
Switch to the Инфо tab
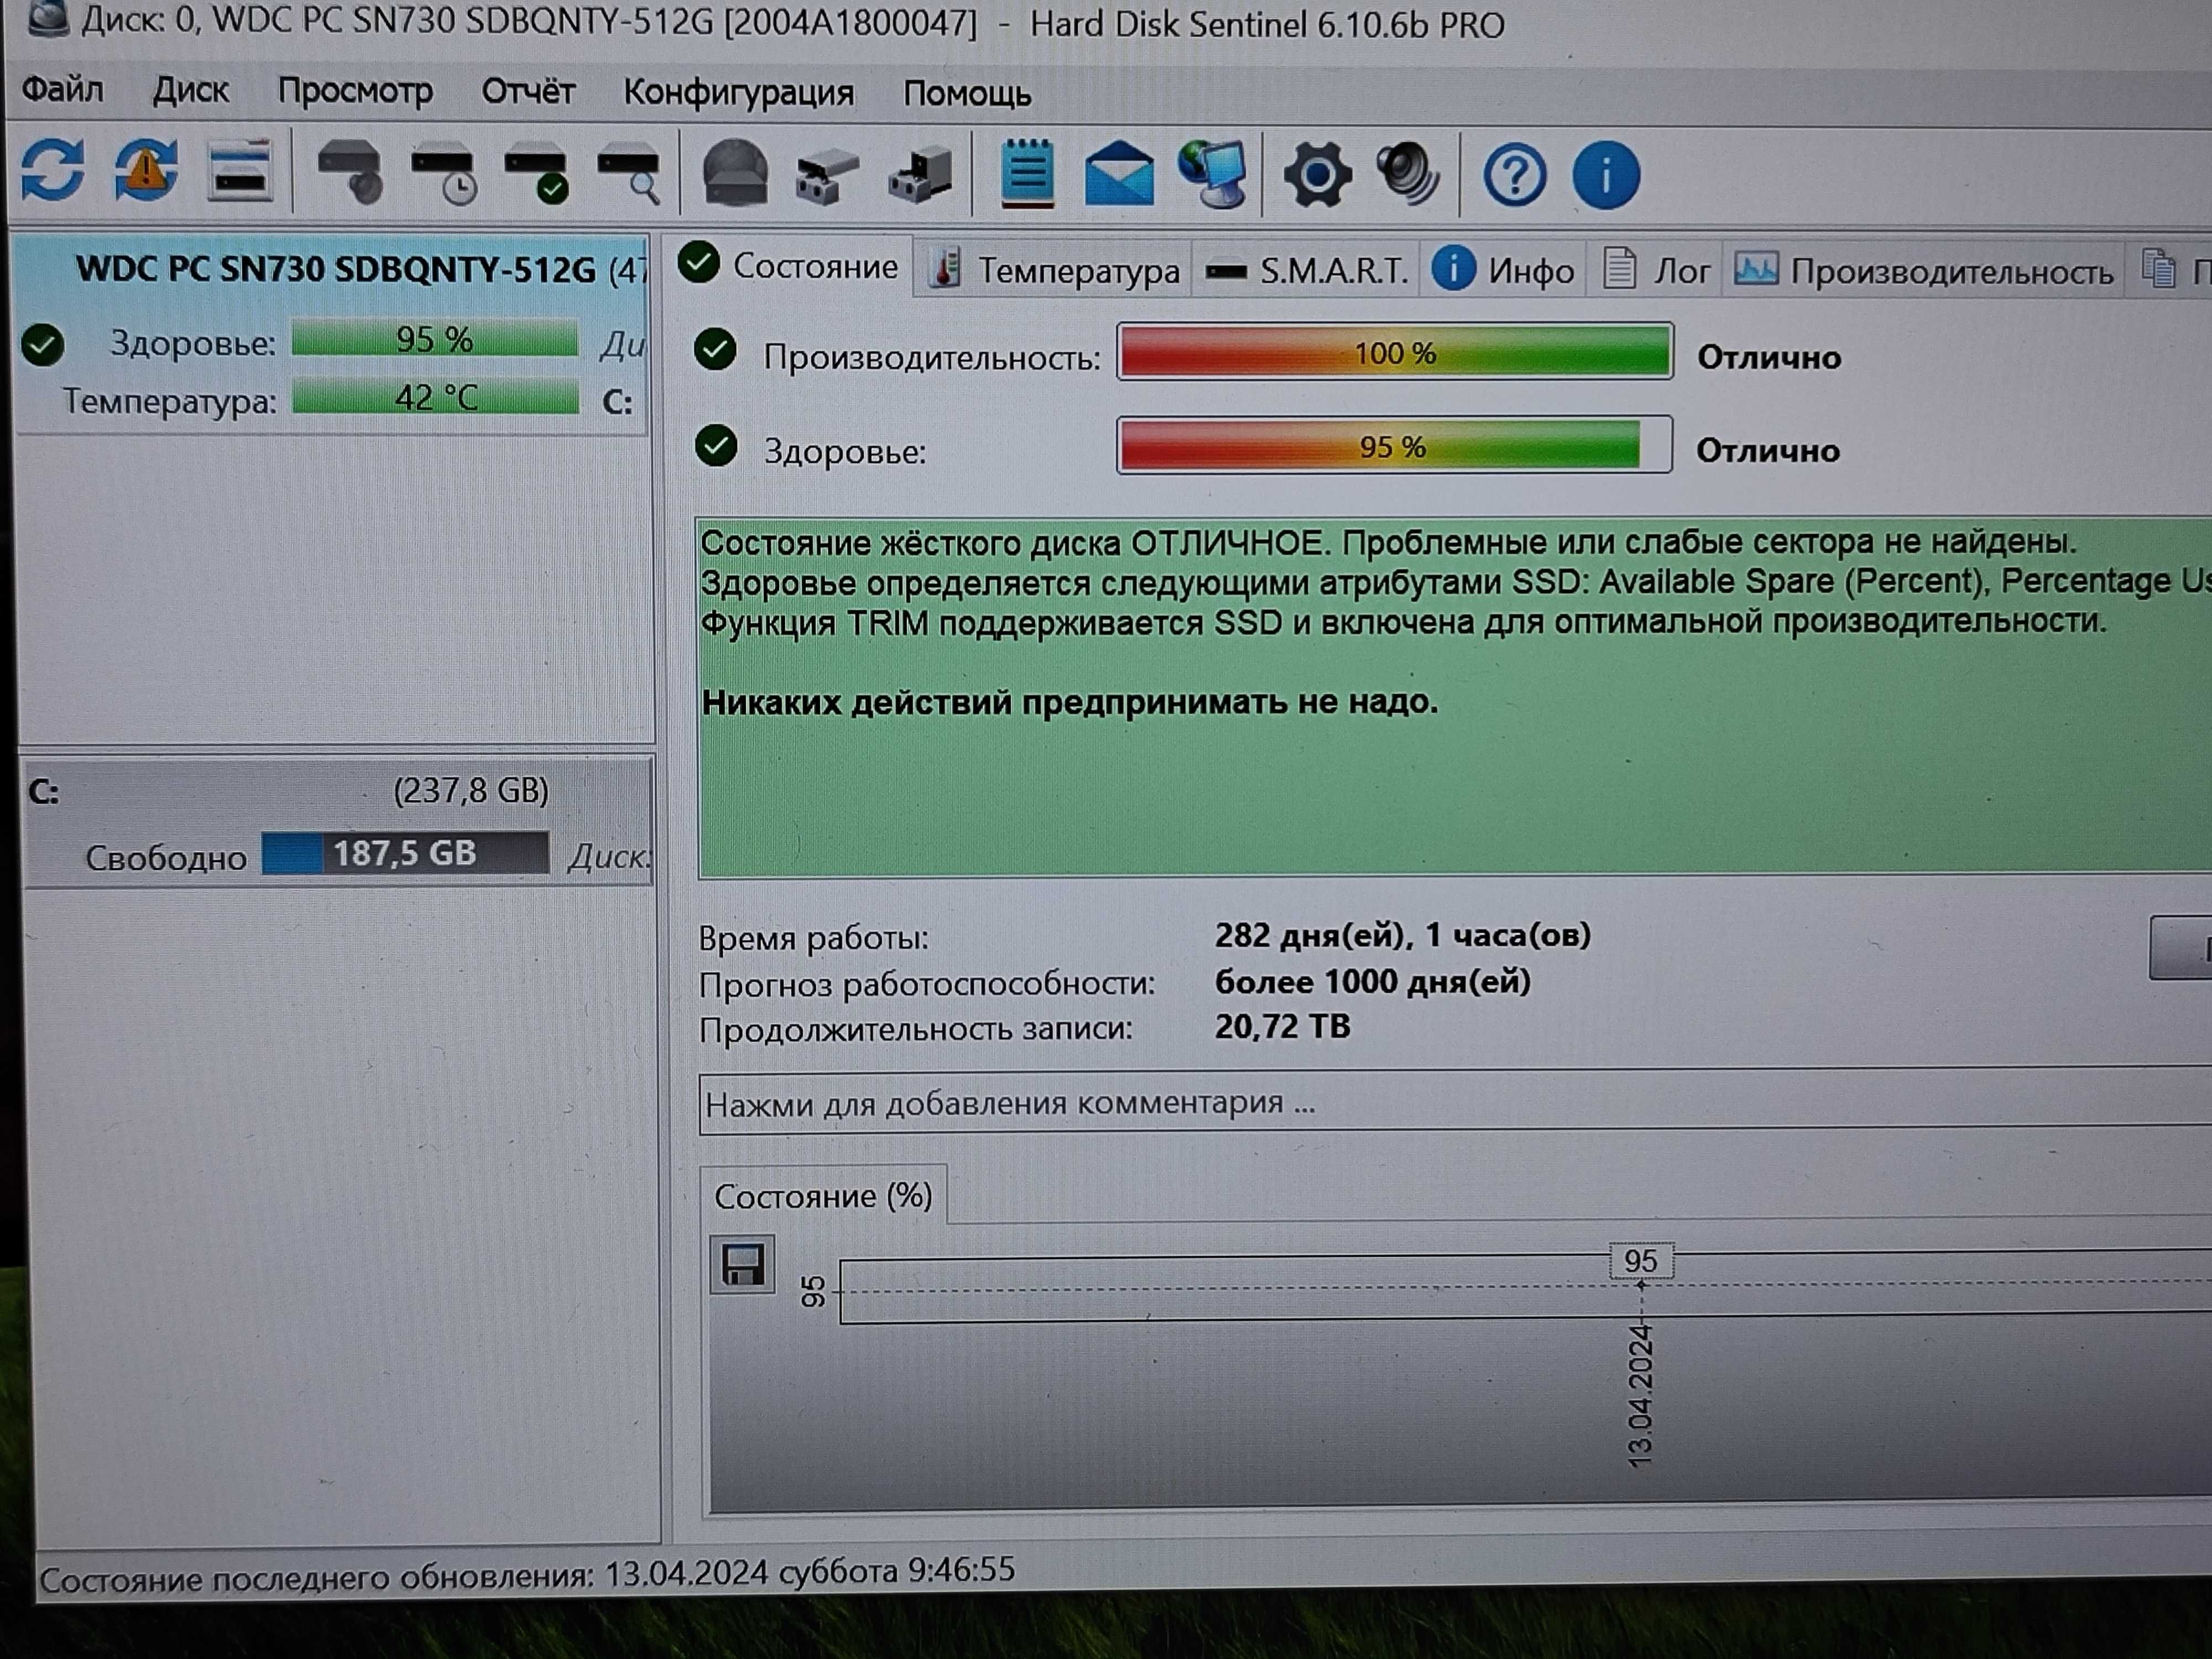pyautogui.click(x=1503, y=271)
